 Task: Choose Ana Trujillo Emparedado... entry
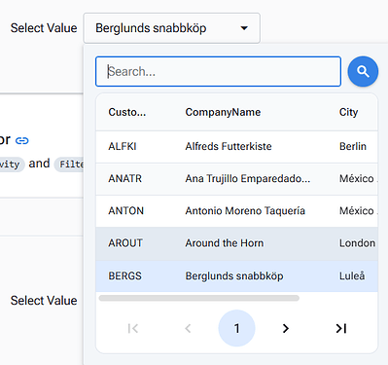pos(248,178)
